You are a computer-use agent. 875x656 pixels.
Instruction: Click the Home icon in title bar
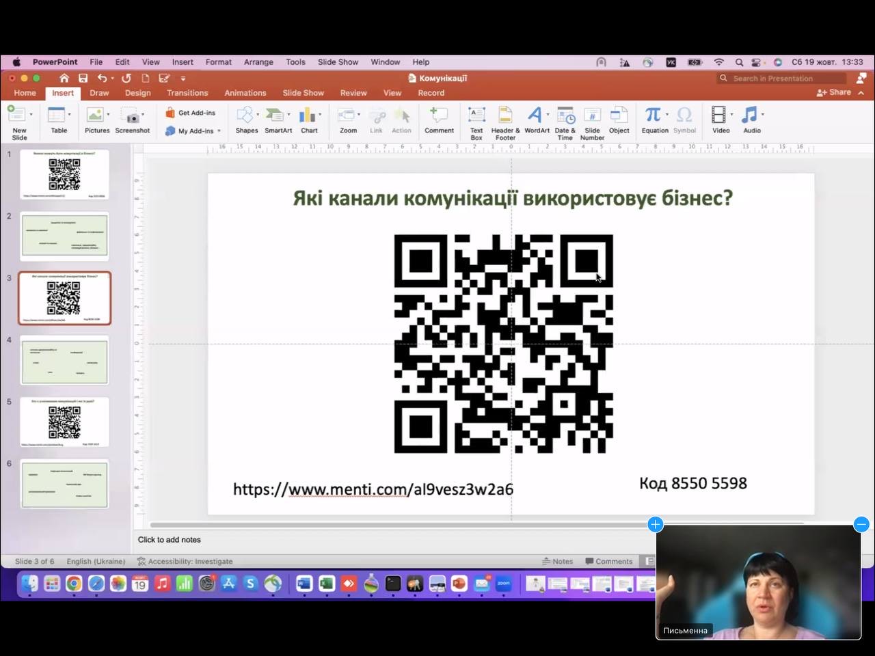click(x=64, y=78)
